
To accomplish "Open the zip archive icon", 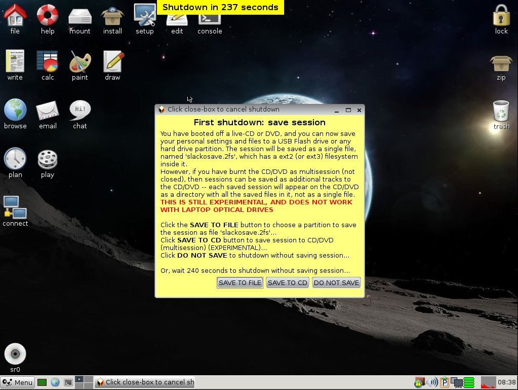I will pos(501,63).
